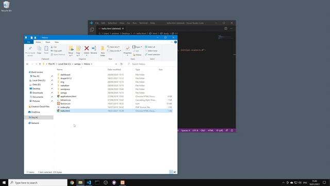Open the Run menu in VS Code
This screenshot has width=330, height=186.
[135, 23]
